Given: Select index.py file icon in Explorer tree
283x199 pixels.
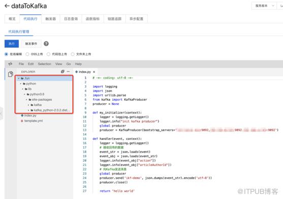Looking at the screenshot, I should tap(22, 115).
